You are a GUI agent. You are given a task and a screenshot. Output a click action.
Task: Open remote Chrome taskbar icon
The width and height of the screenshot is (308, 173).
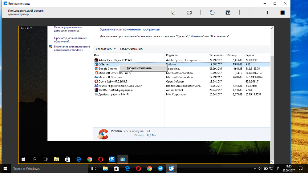[90, 159]
